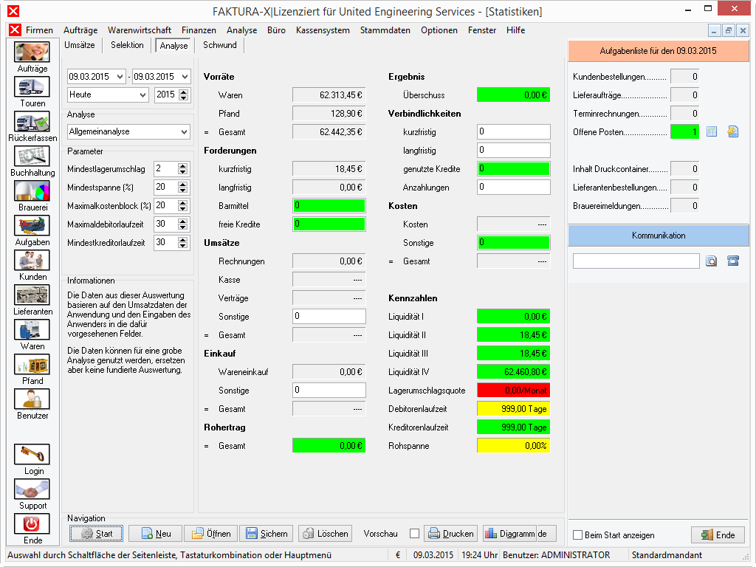The width and height of the screenshot is (756, 567).
Task: Click the kurzfristig Verbindlichkeiten input field
Action: (514, 131)
